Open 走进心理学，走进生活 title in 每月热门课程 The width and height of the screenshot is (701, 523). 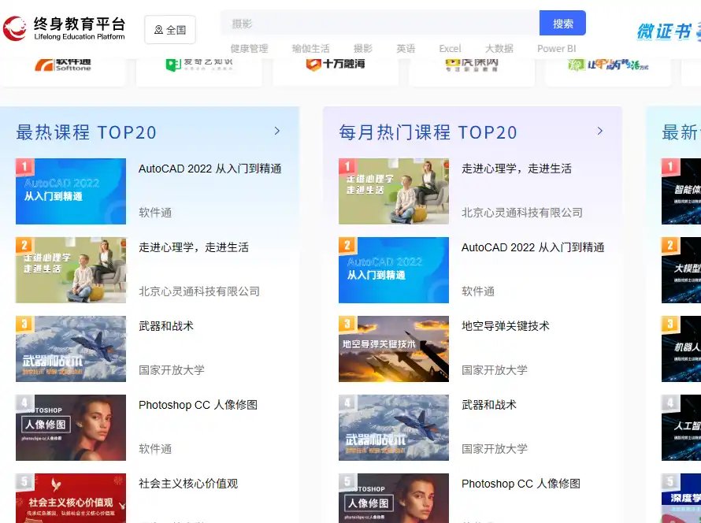(x=517, y=169)
